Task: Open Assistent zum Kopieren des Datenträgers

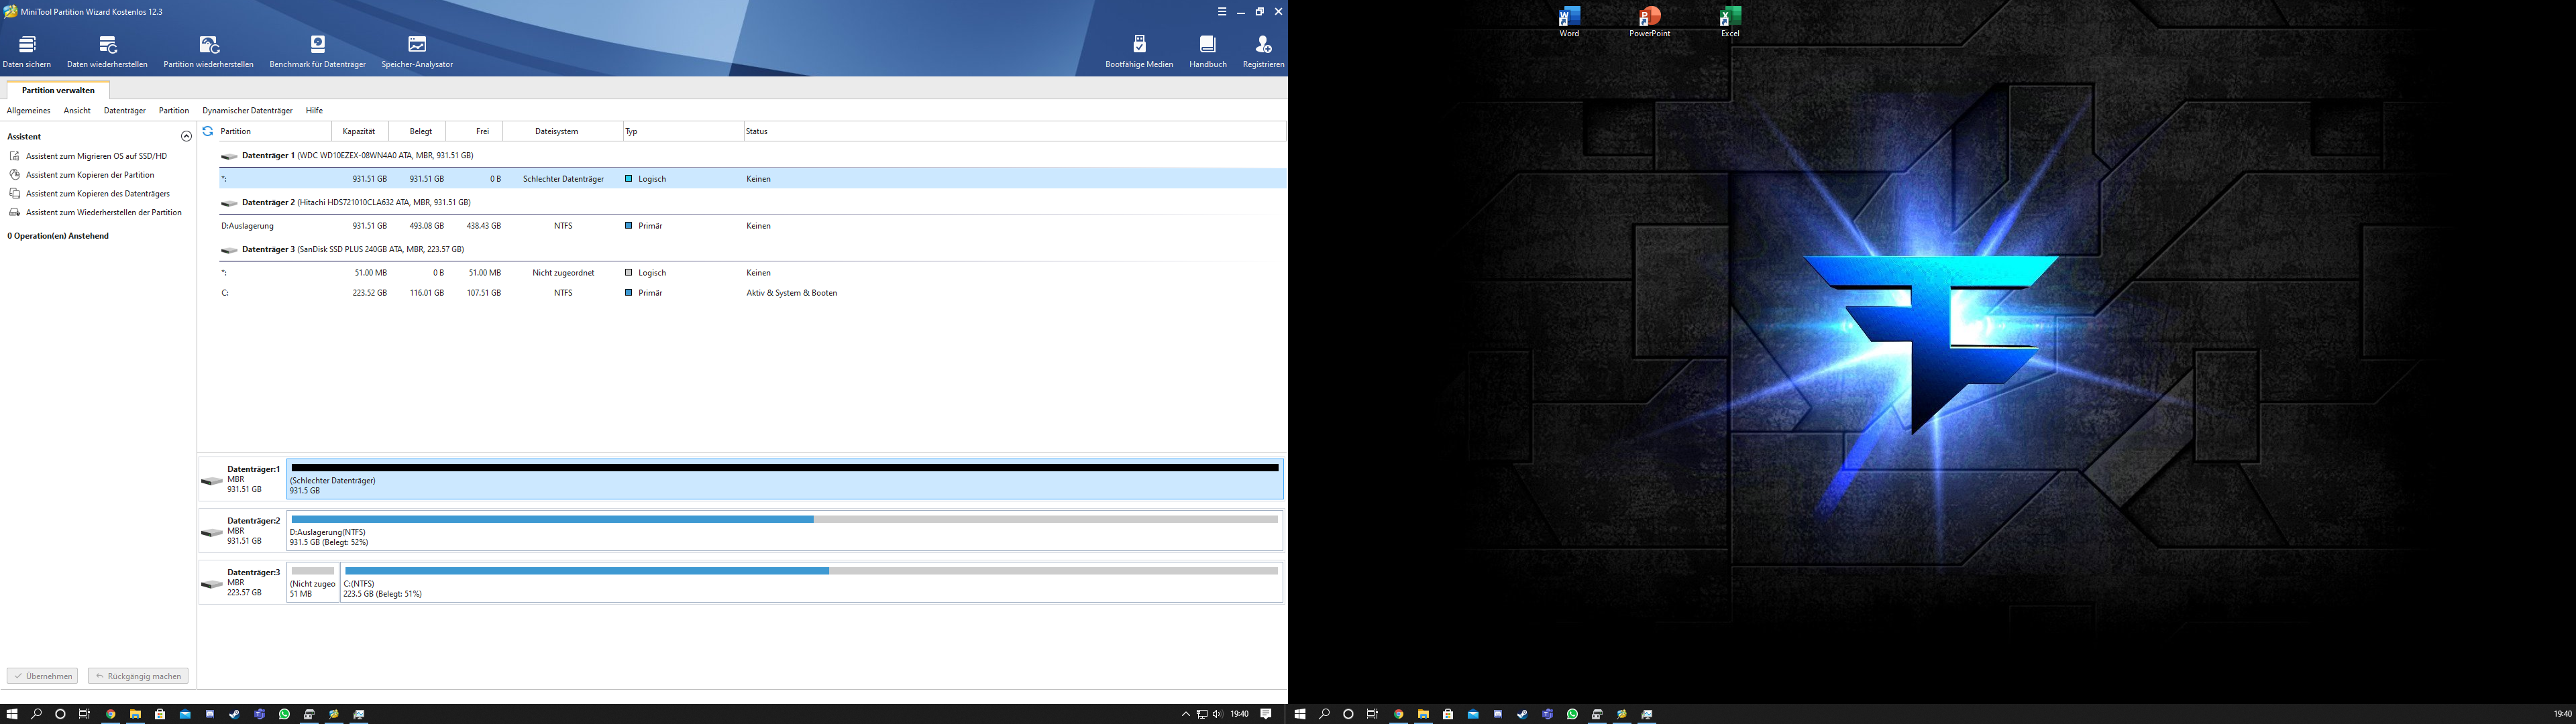Action: (97, 194)
